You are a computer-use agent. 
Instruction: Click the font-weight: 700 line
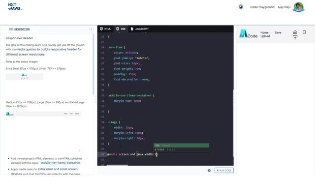pyautogui.click(x=127, y=69)
